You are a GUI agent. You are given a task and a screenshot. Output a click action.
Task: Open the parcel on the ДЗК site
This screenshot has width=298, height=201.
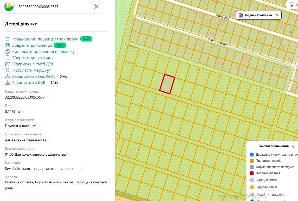[x=33, y=64]
